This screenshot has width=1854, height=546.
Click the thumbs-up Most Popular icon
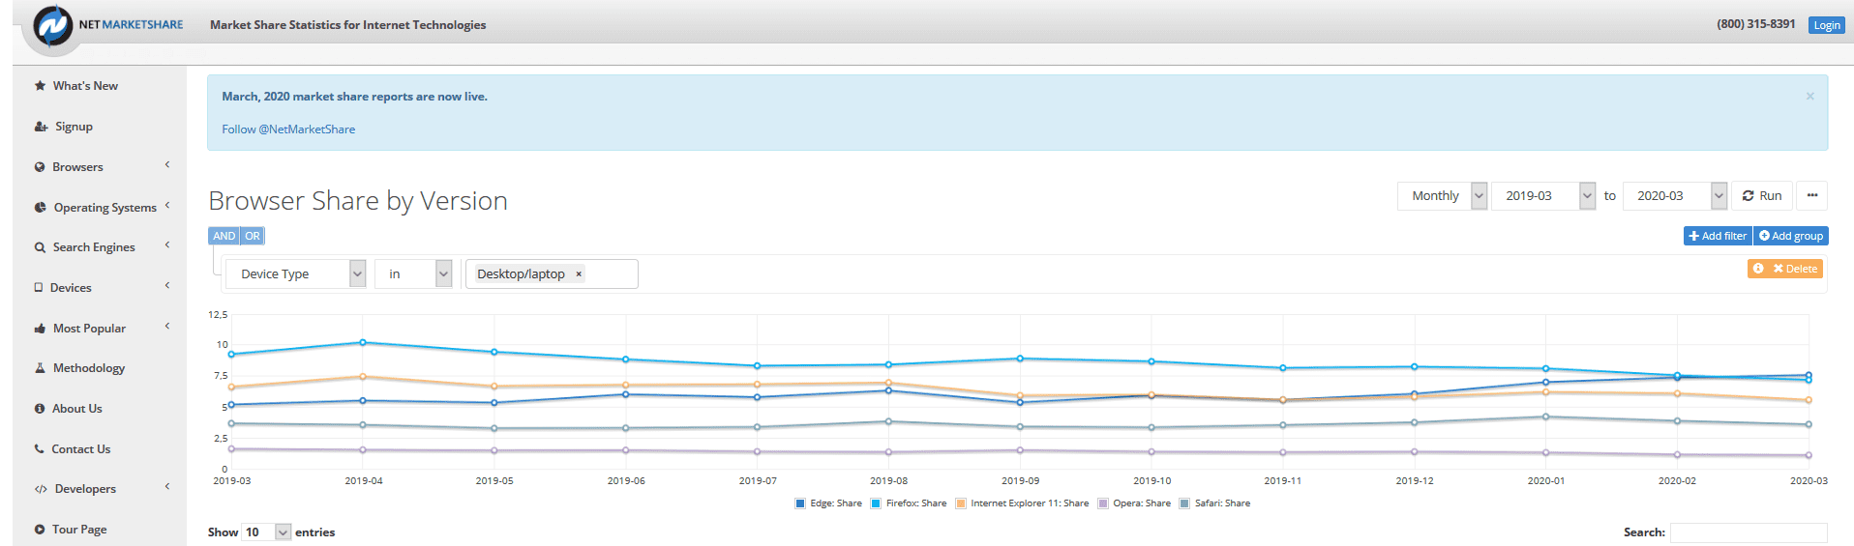point(40,329)
